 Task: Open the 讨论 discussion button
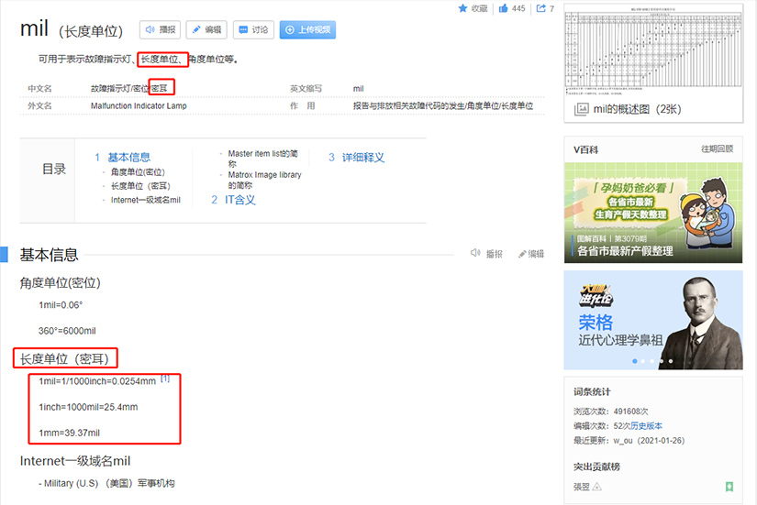(x=253, y=30)
